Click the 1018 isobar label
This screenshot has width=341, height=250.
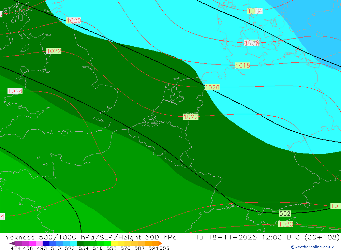(x=243, y=65)
